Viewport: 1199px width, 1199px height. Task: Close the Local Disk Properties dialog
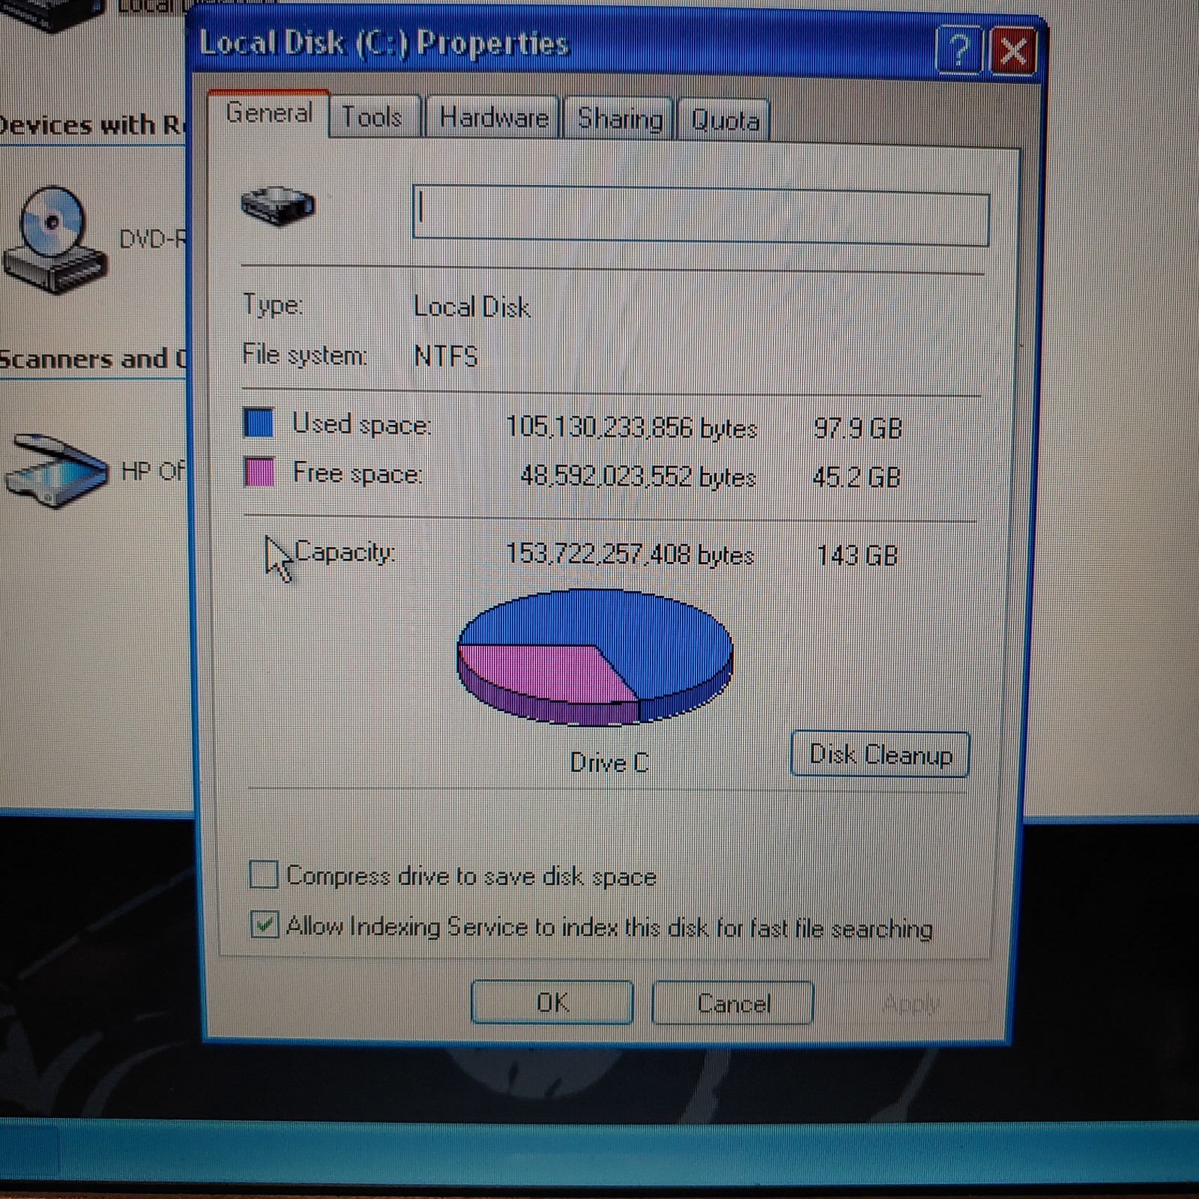point(1013,52)
